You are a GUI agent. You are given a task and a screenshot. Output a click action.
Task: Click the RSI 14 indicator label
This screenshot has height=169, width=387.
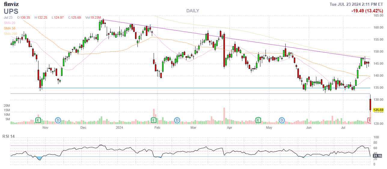coord(9,136)
